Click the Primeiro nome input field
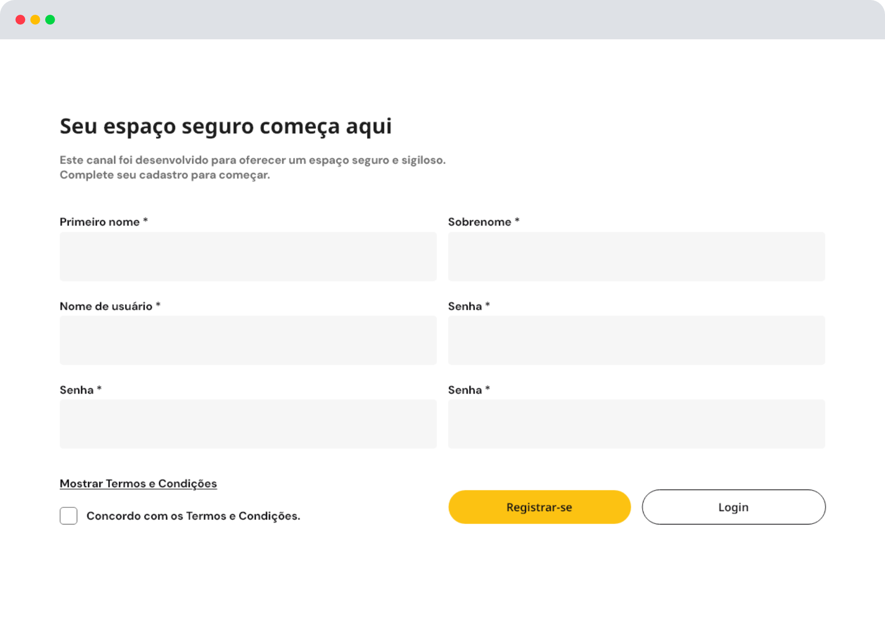The height and width of the screenshot is (639, 885). coord(248,257)
